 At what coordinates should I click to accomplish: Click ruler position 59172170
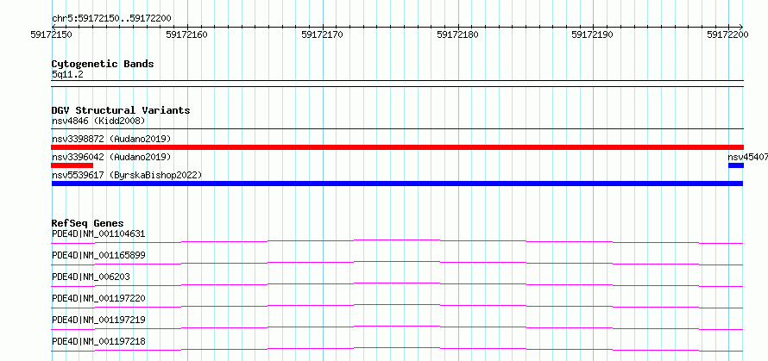pos(322,35)
